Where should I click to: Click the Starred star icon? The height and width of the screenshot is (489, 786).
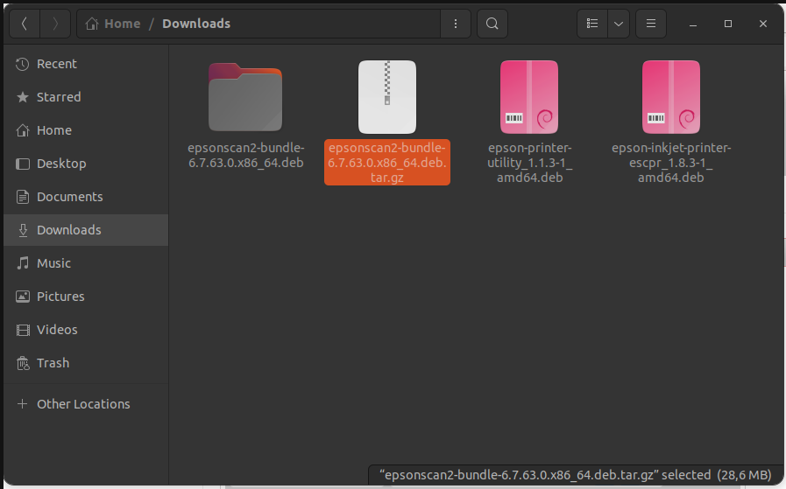(x=23, y=97)
